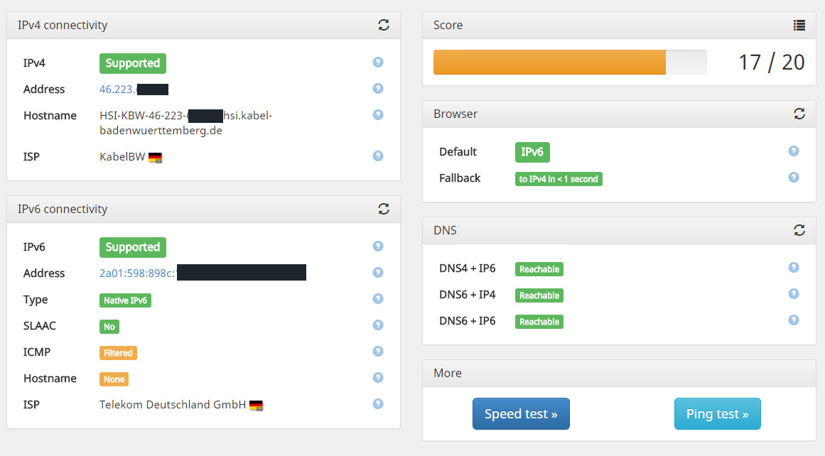This screenshot has width=825, height=456.
Task: Refresh the IPv6 connectivity panel
Action: pyautogui.click(x=384, y=209)
